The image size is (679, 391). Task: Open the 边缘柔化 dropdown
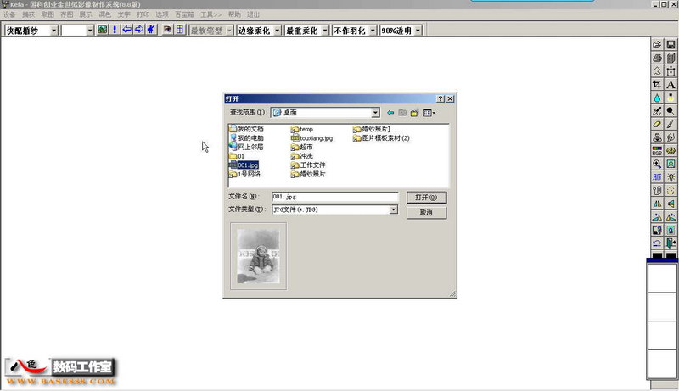pyautogui.click(x=278, y=31)
